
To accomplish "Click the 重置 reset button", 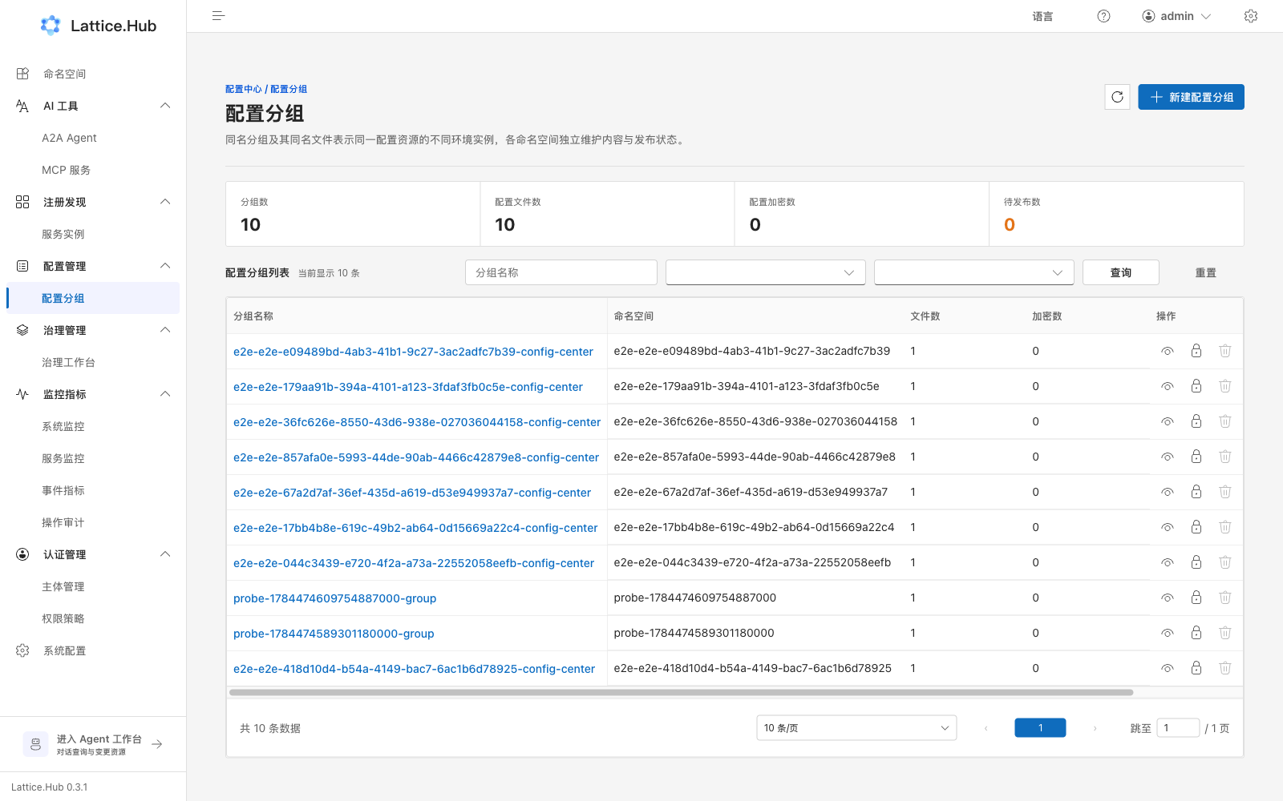I will pyautogui.click(x=1205, y=272).
